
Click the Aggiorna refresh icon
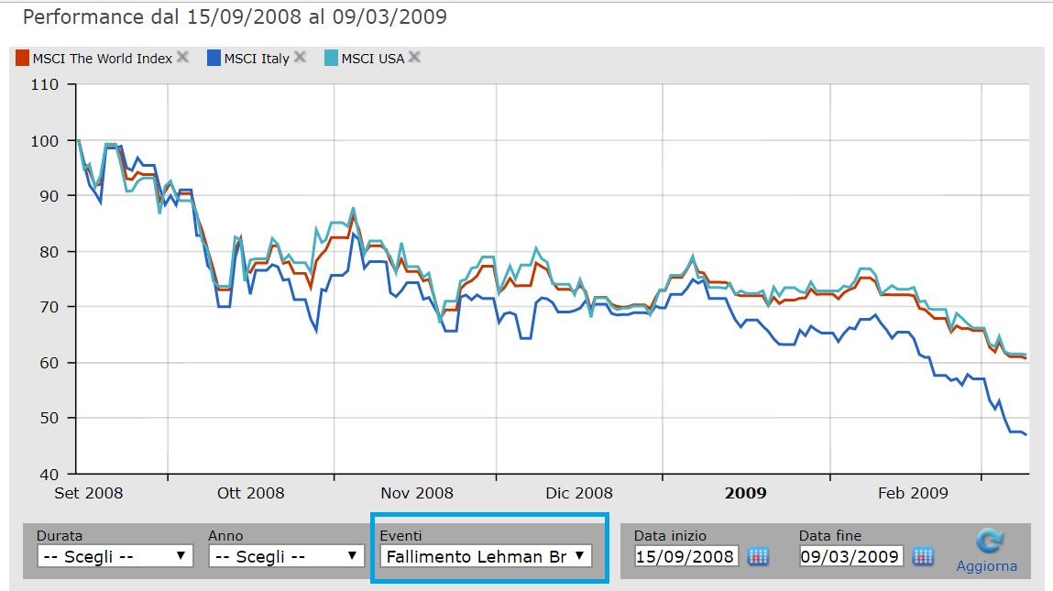point(989,541)
